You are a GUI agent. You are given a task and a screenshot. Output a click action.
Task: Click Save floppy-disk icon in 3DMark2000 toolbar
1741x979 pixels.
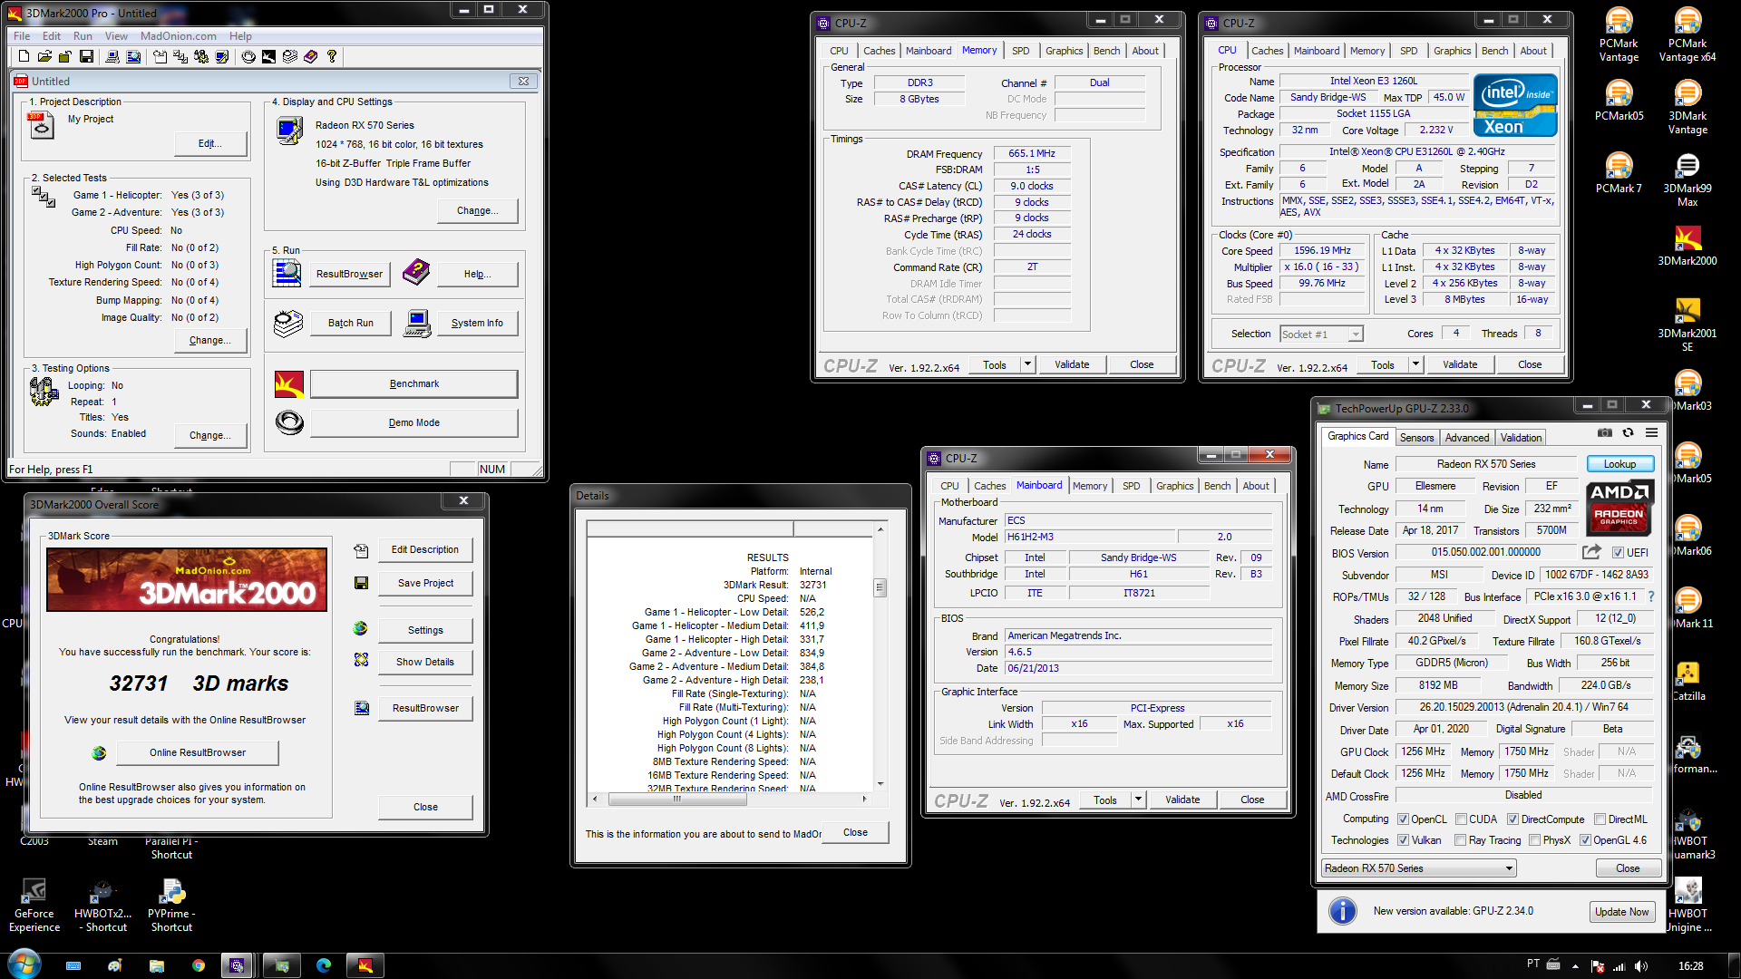tap(86, 56)
